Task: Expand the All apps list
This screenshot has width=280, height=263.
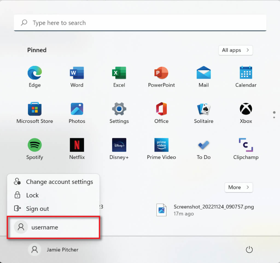Action: (235, 50)
